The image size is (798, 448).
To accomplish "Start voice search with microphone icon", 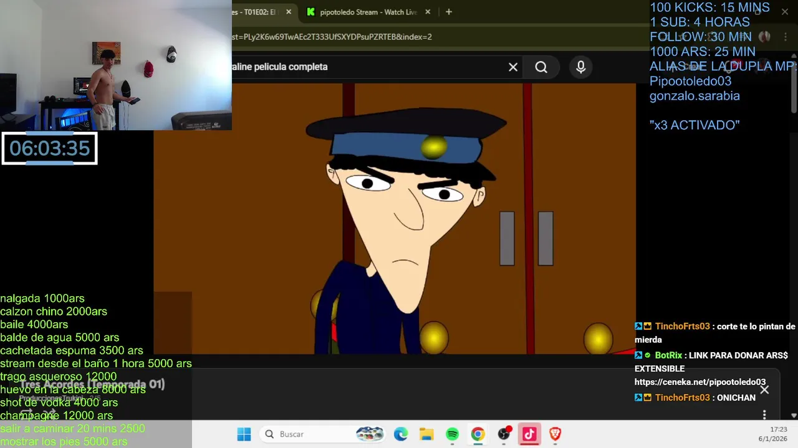I will coord(581,67).
